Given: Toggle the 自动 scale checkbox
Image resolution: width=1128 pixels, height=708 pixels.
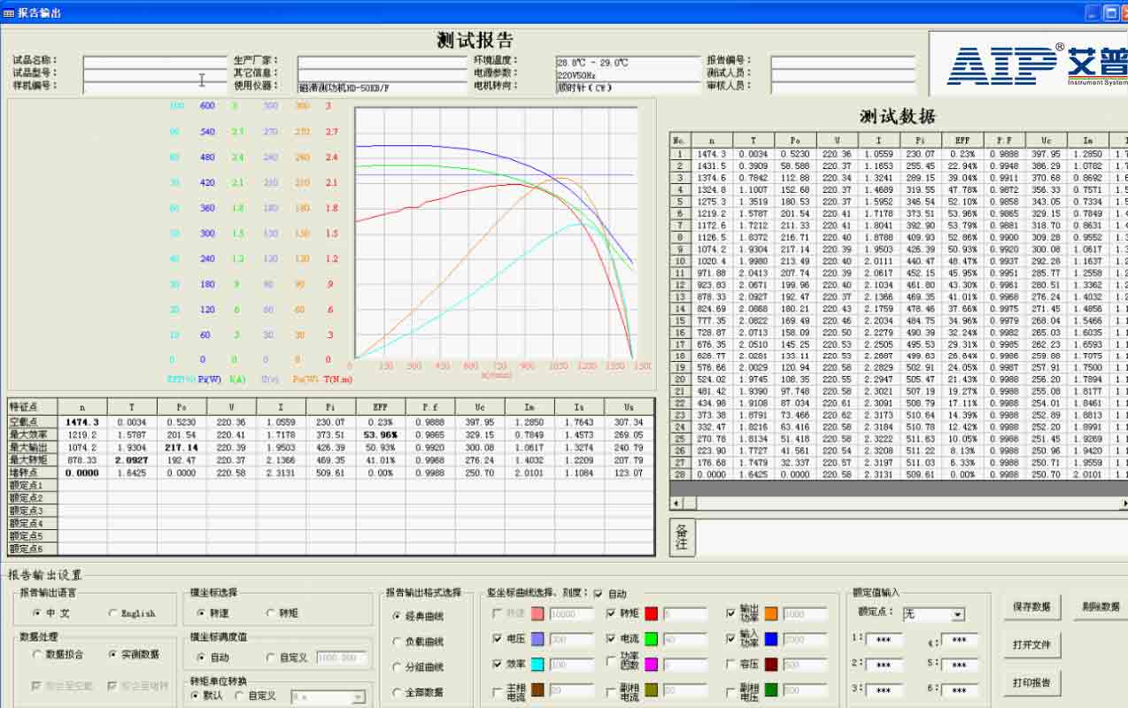Looking at the screenshot, I should pyautogui.click(x=598, y=594).
